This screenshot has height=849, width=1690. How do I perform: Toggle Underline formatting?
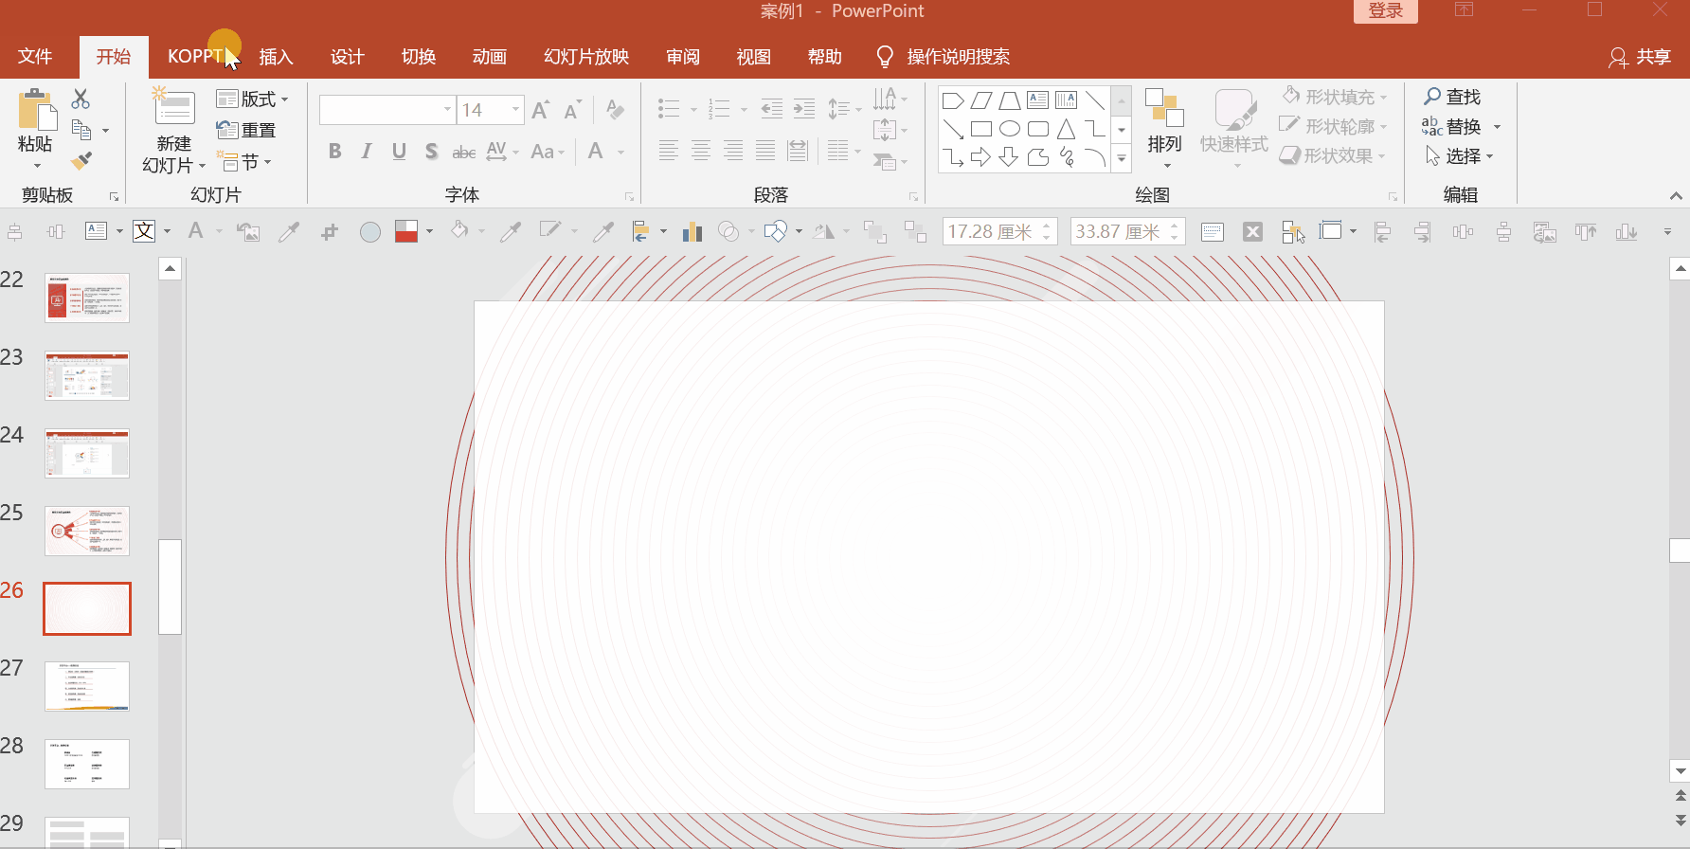[399, 152]
